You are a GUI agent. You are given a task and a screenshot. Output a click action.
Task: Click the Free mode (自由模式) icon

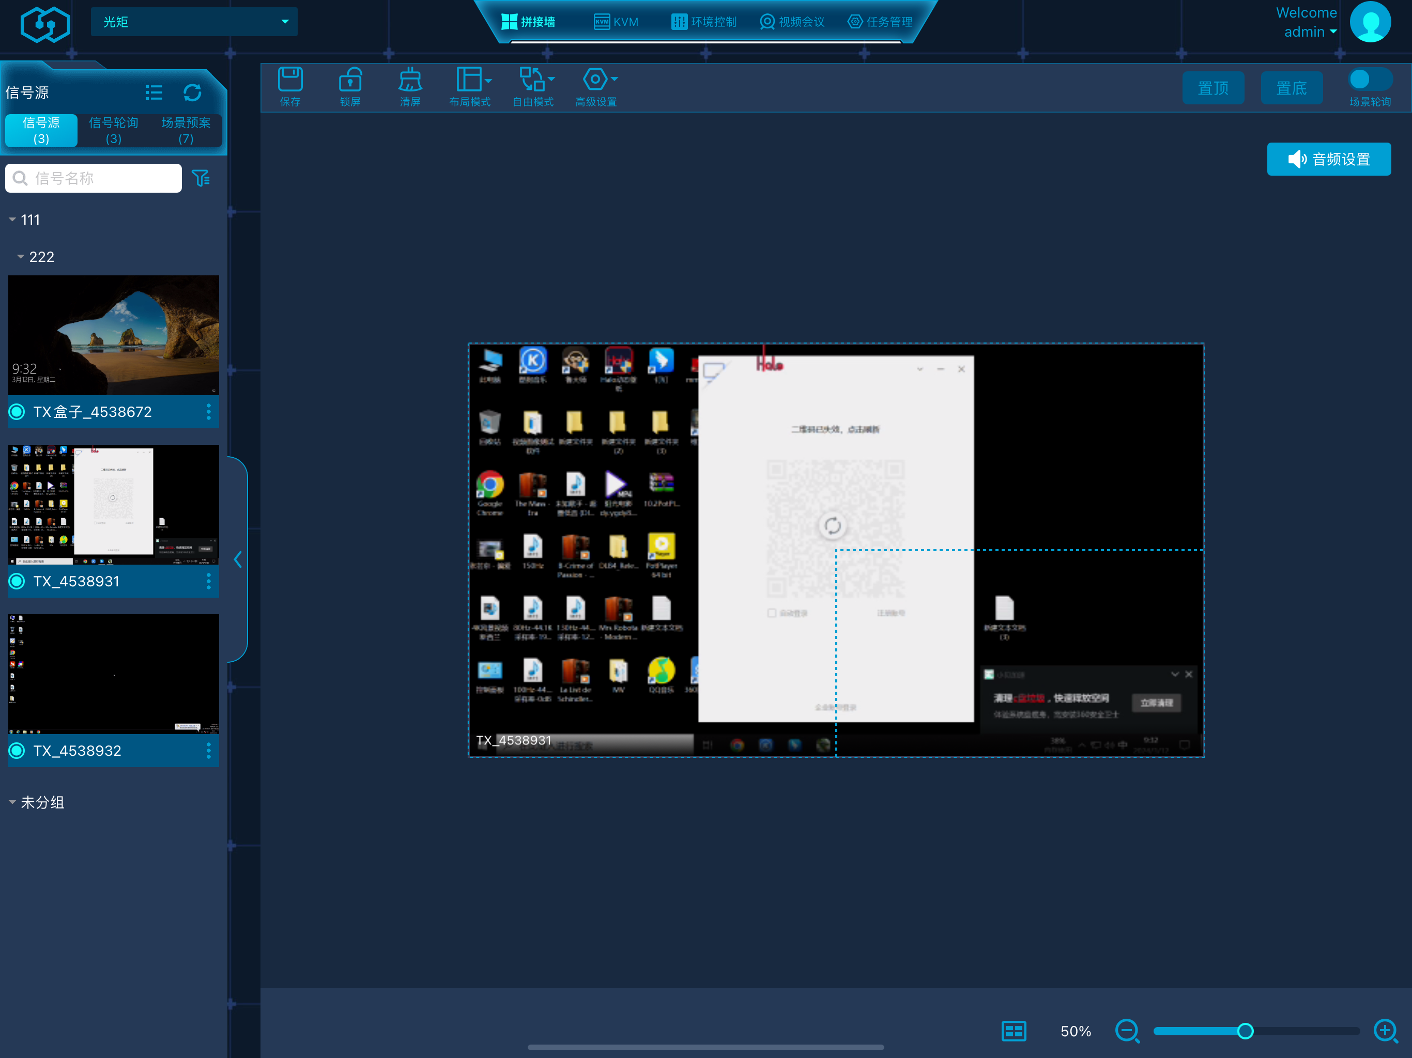[x=532, y=79]
